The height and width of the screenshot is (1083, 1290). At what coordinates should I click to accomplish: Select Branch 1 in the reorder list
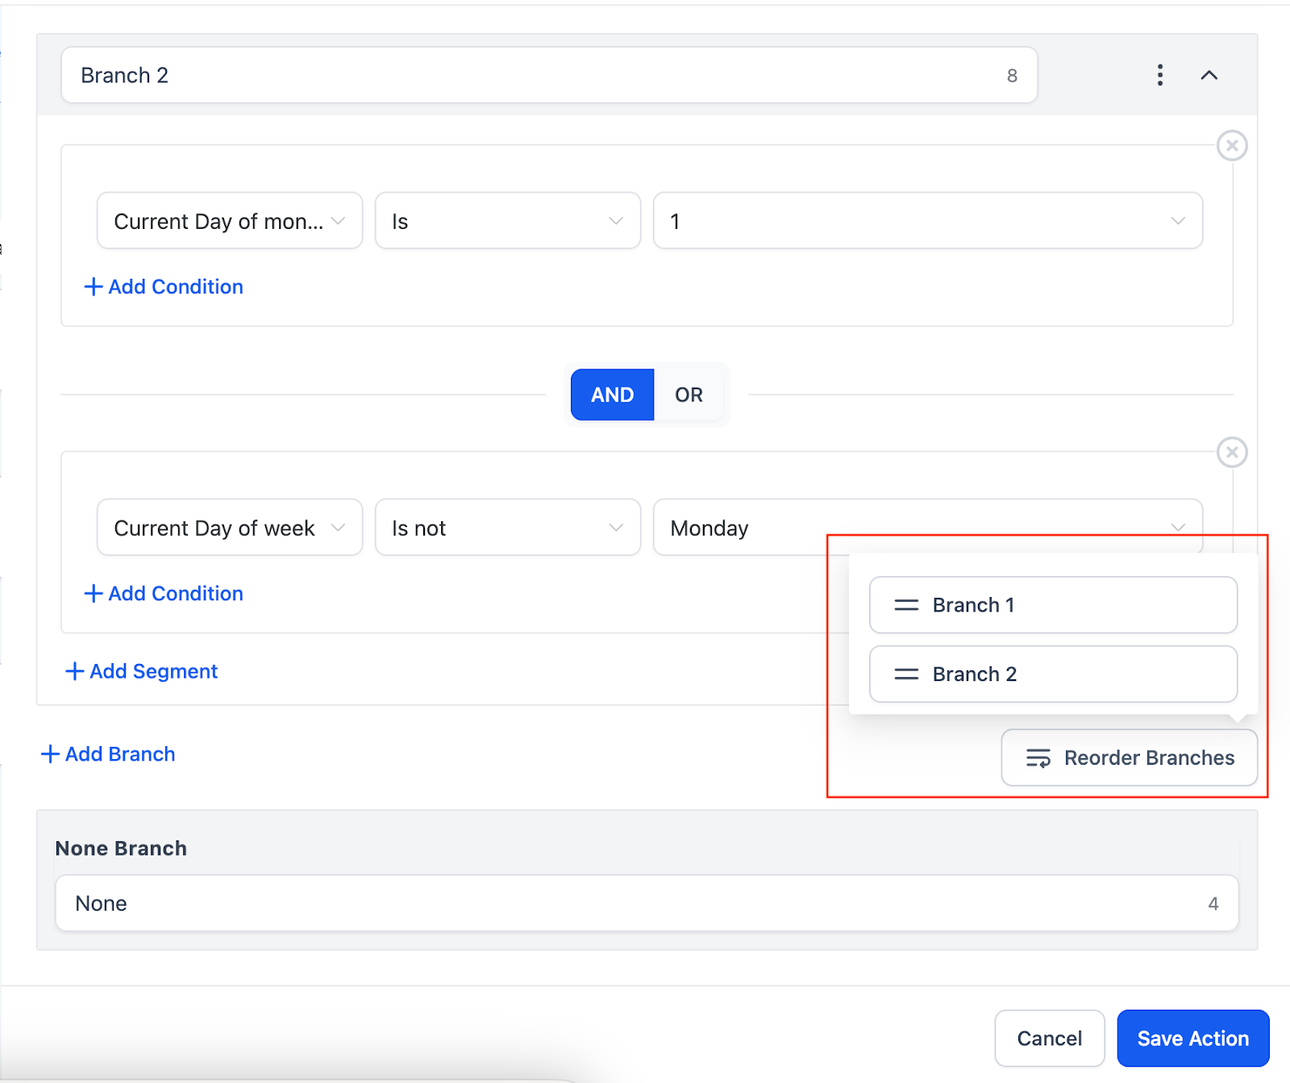(x=1053, y=605)
